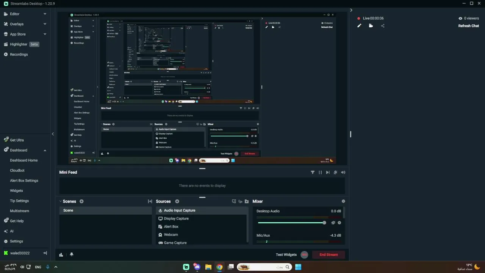This screenshot has width=485, height=273.
Task: Click End Stream button
Action: 329,255
